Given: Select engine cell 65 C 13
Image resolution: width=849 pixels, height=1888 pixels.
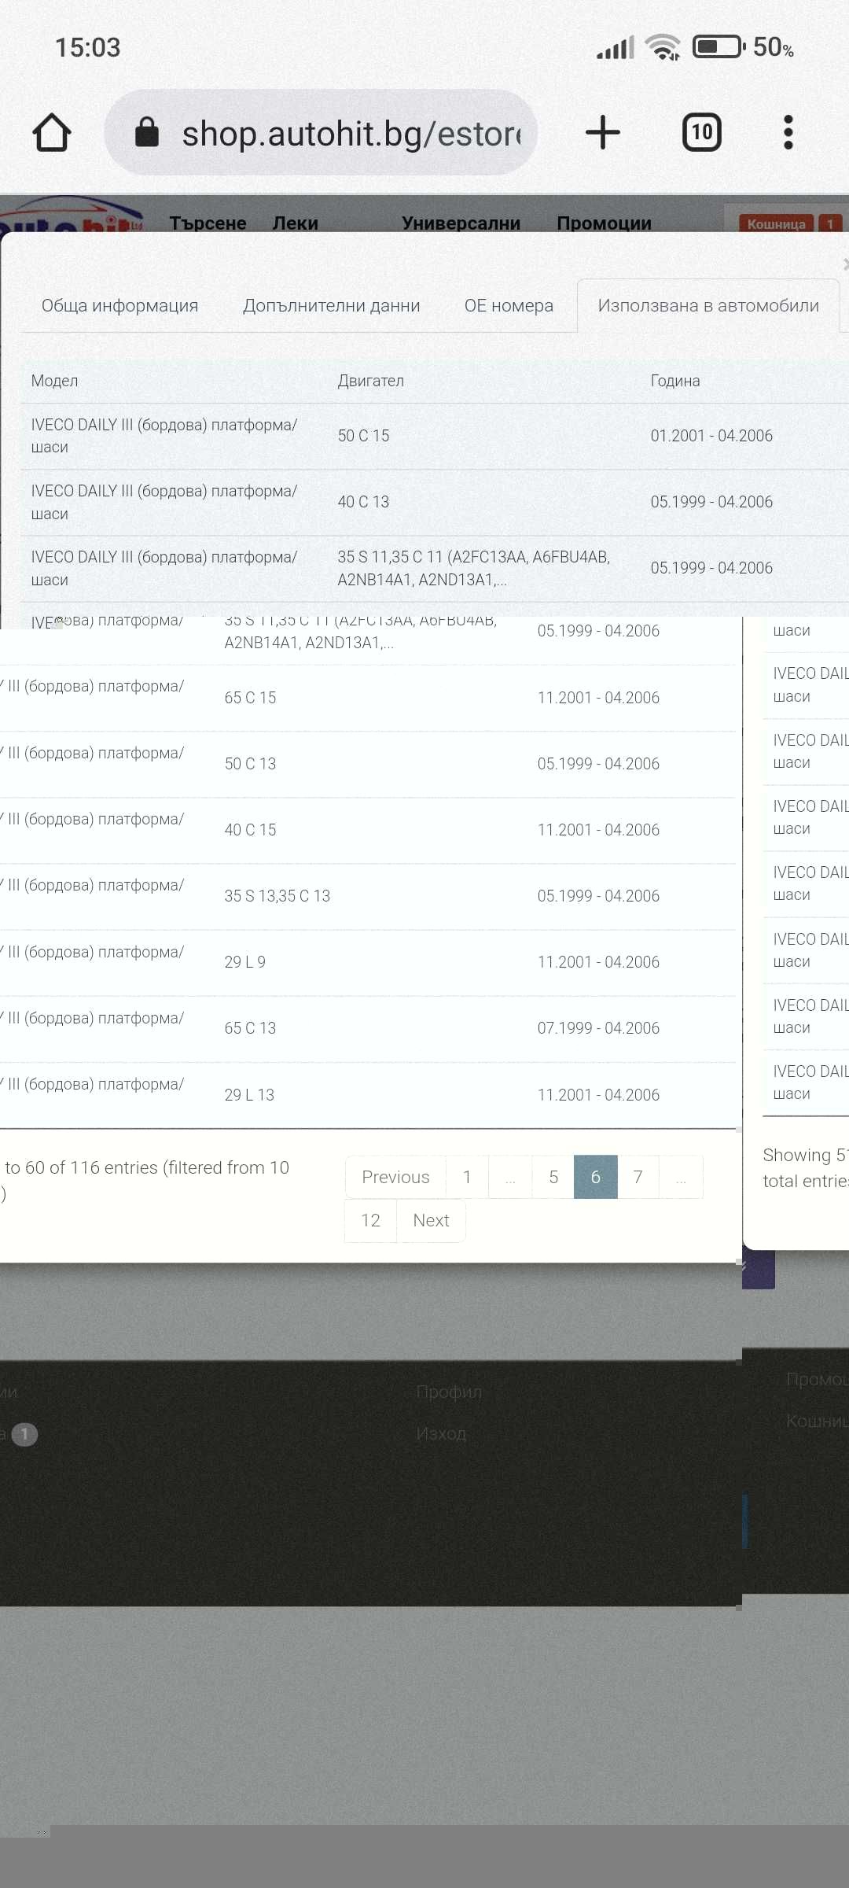Looking at the screenshot, I should coord(250,1028).
